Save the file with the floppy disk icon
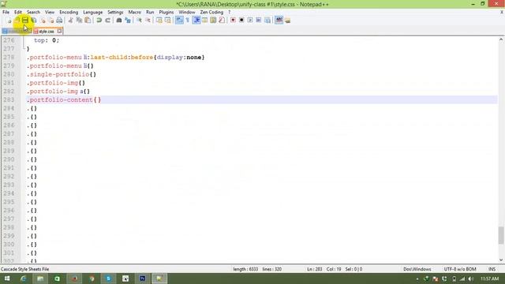The height and width of the screenshot is (284, 505). point(25,21)
